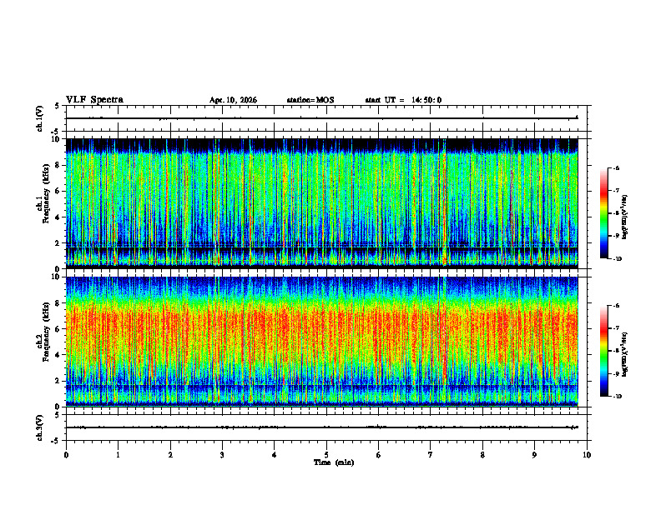Click the ch.1 voltage waveform trace
This screenshot has height=510, width=661.
tap(321, 118)
